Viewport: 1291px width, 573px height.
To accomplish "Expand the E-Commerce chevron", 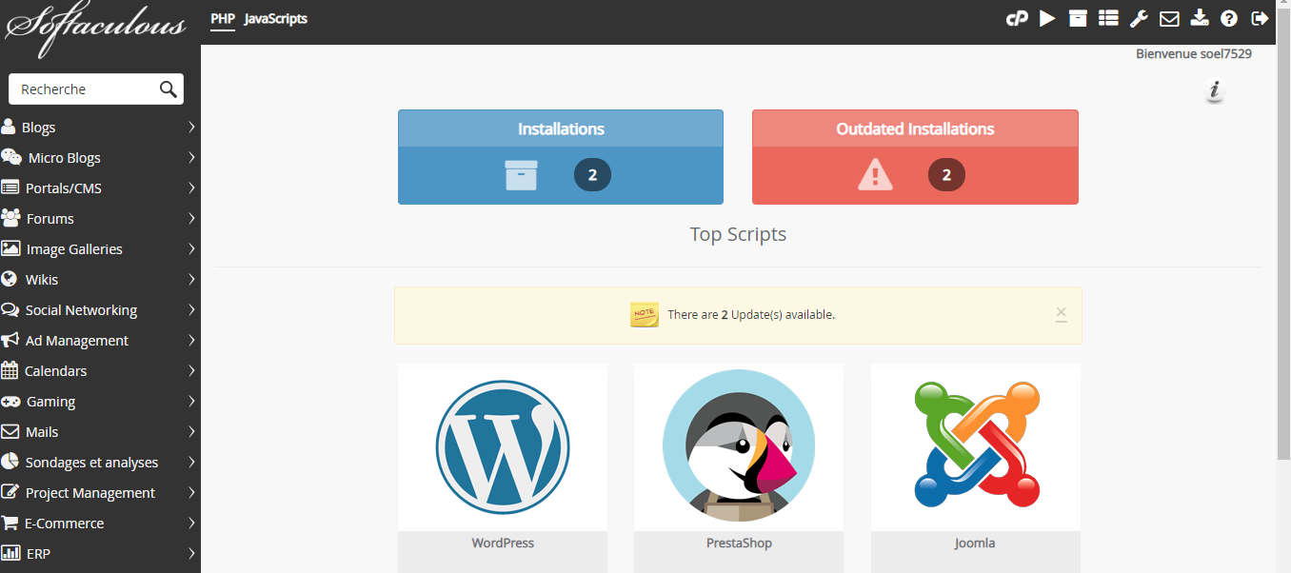I will (x=191, y=523).
